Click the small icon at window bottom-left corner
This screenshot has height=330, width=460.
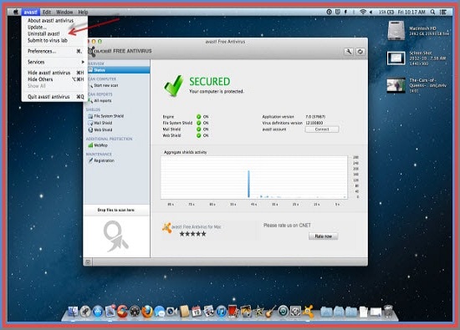pos(88,261)
